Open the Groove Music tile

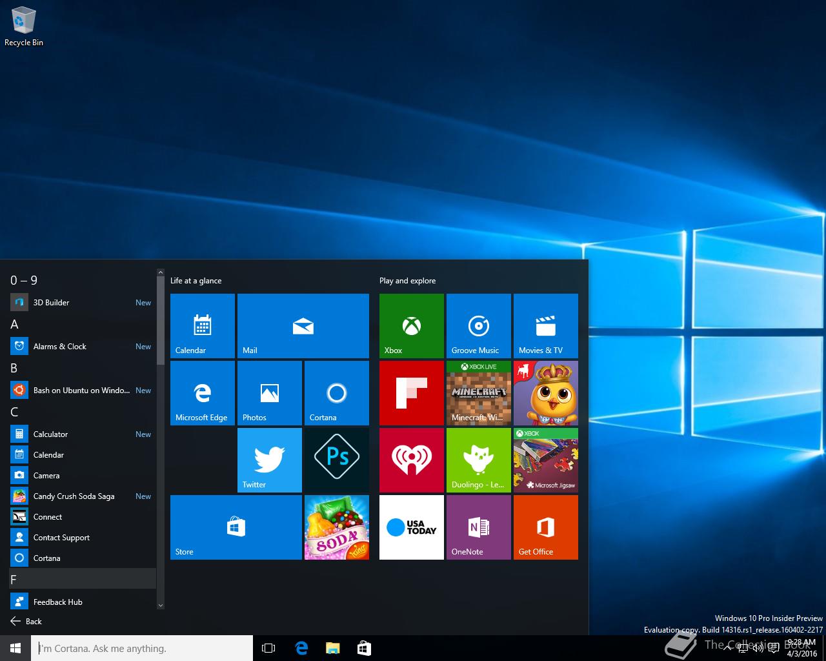pyautogui.click(x=479, y=326)
